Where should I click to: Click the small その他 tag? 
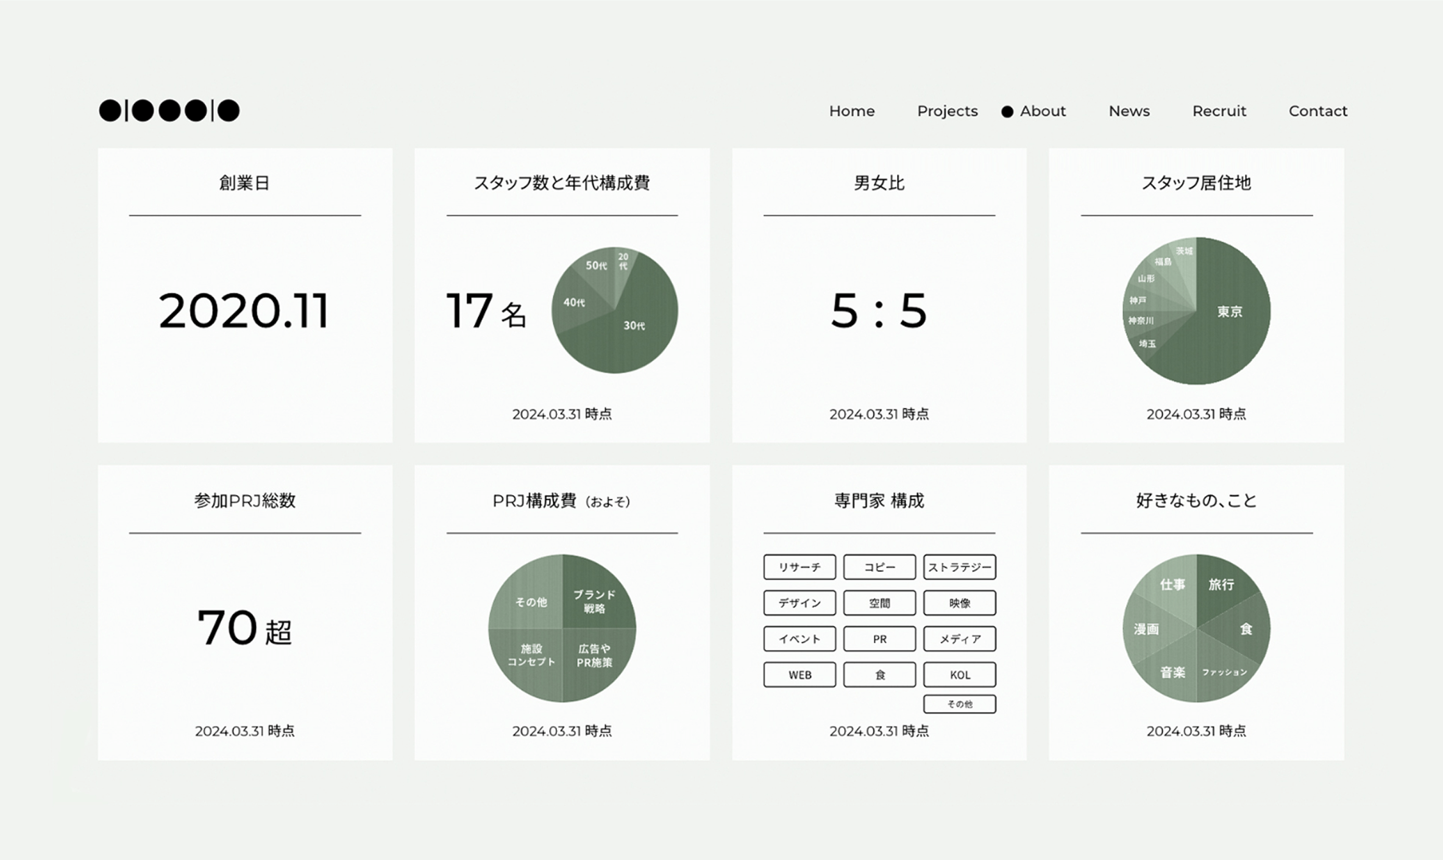pyautogui.click(x=959, y=704)
